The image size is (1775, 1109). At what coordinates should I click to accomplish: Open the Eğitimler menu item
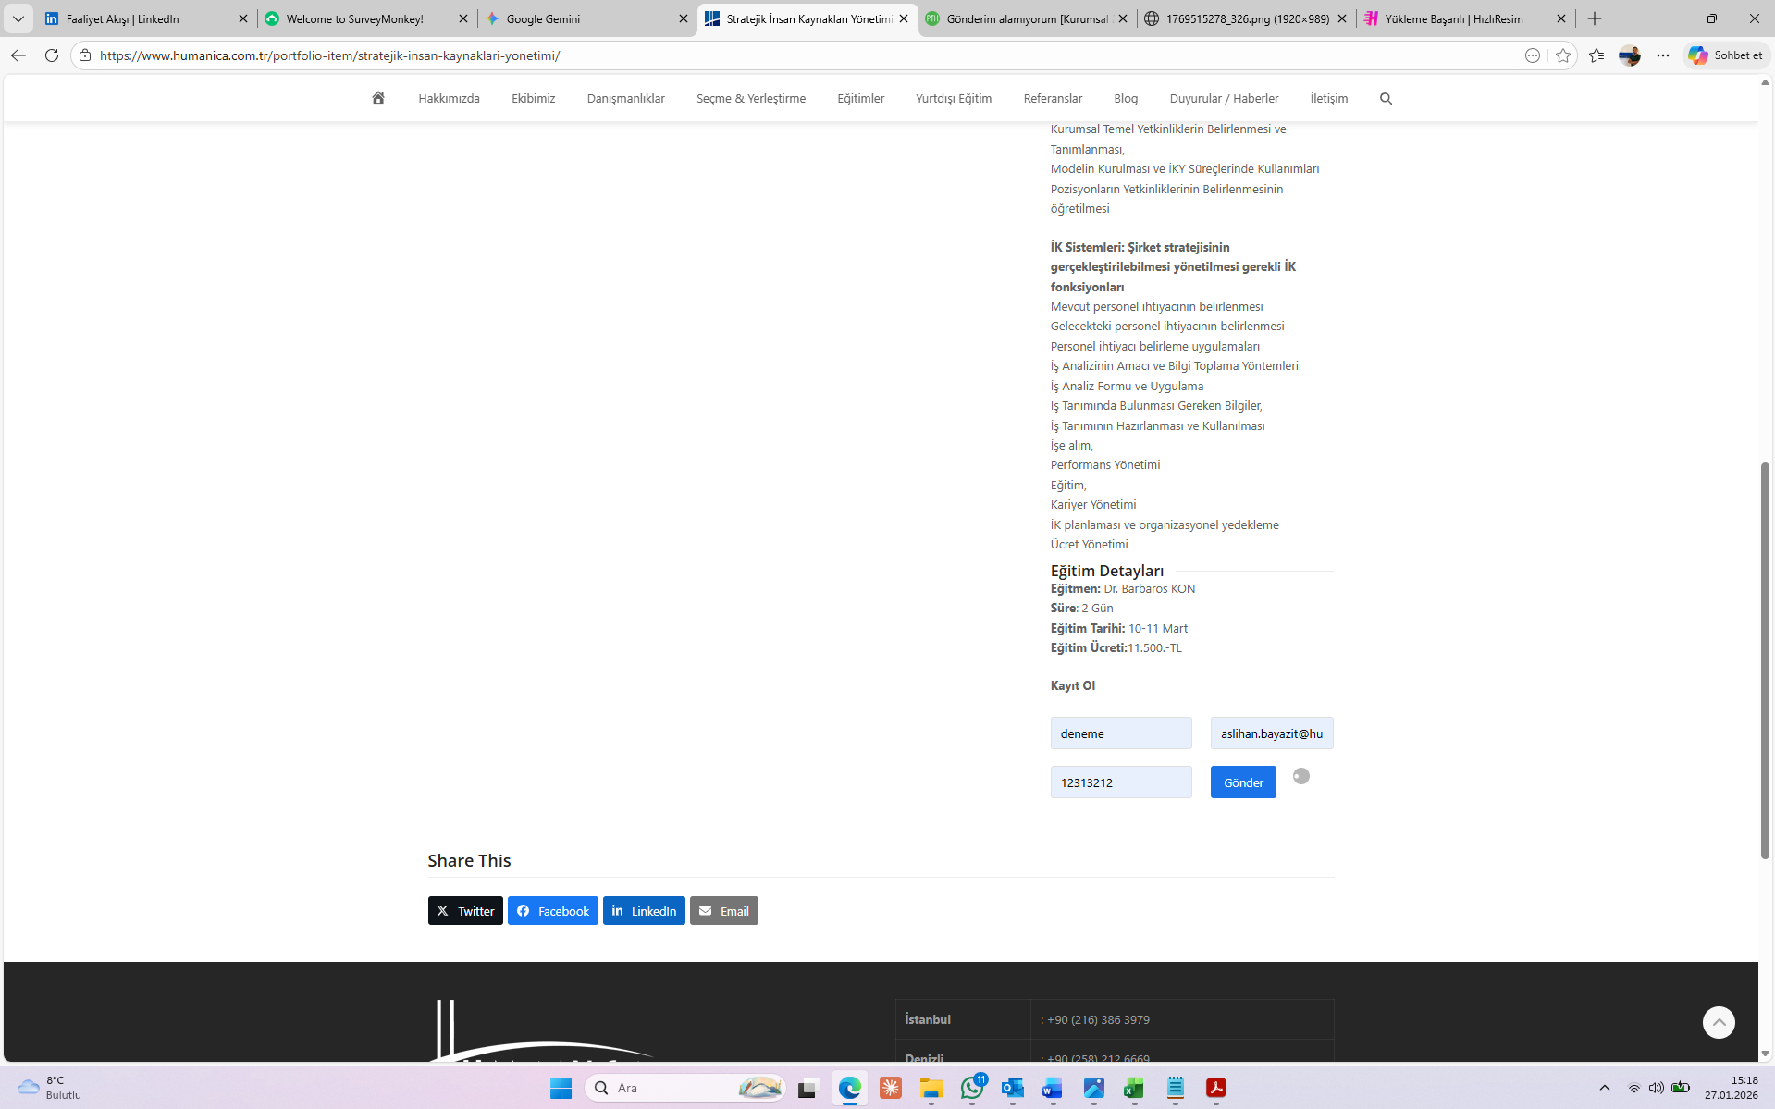[860, 98]
